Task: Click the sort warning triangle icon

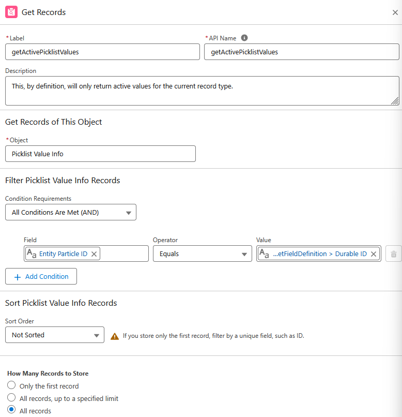Action: tap(115, 336)
